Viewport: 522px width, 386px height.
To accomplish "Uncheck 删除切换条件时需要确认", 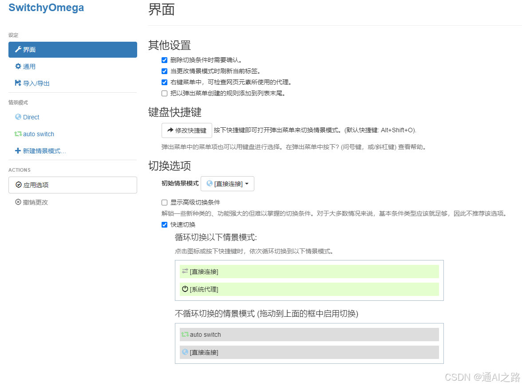I will [x=164, y=60].
